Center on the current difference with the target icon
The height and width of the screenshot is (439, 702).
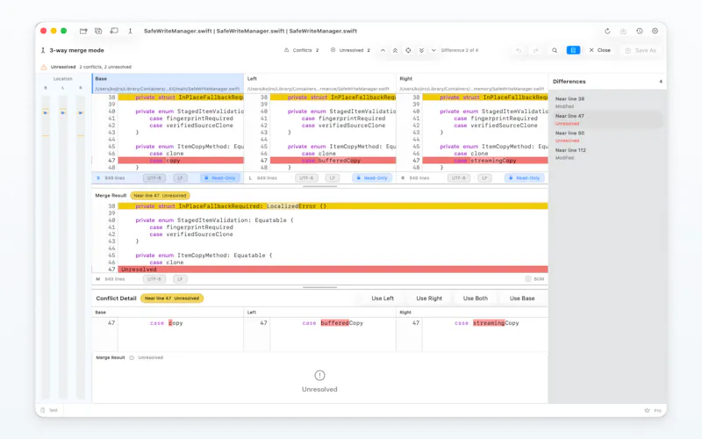pos(408,50)
